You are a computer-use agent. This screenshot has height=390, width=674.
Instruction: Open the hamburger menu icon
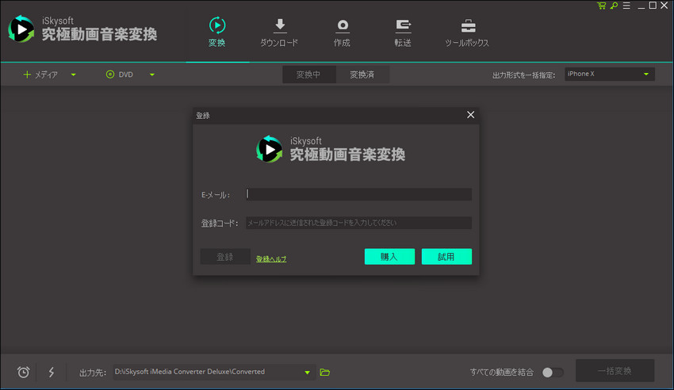(x=626, y=6)
